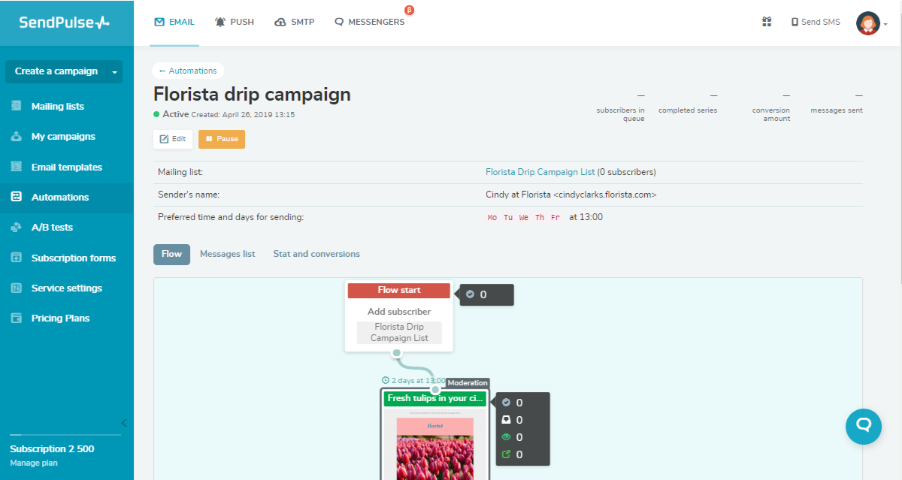Click the gift promotions icon

pos(767,22)
